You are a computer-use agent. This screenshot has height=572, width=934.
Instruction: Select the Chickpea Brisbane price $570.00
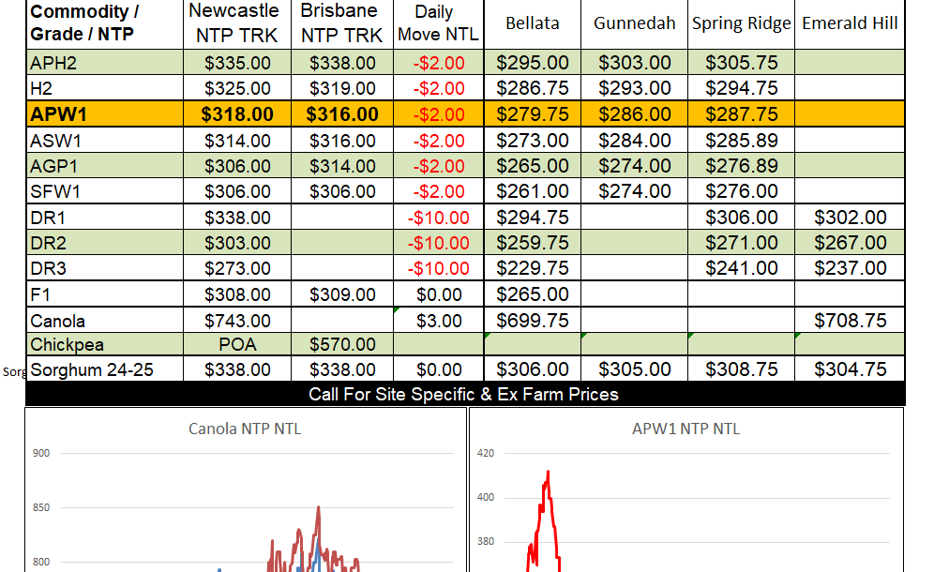pyautogui.click(x=341, y=344)
